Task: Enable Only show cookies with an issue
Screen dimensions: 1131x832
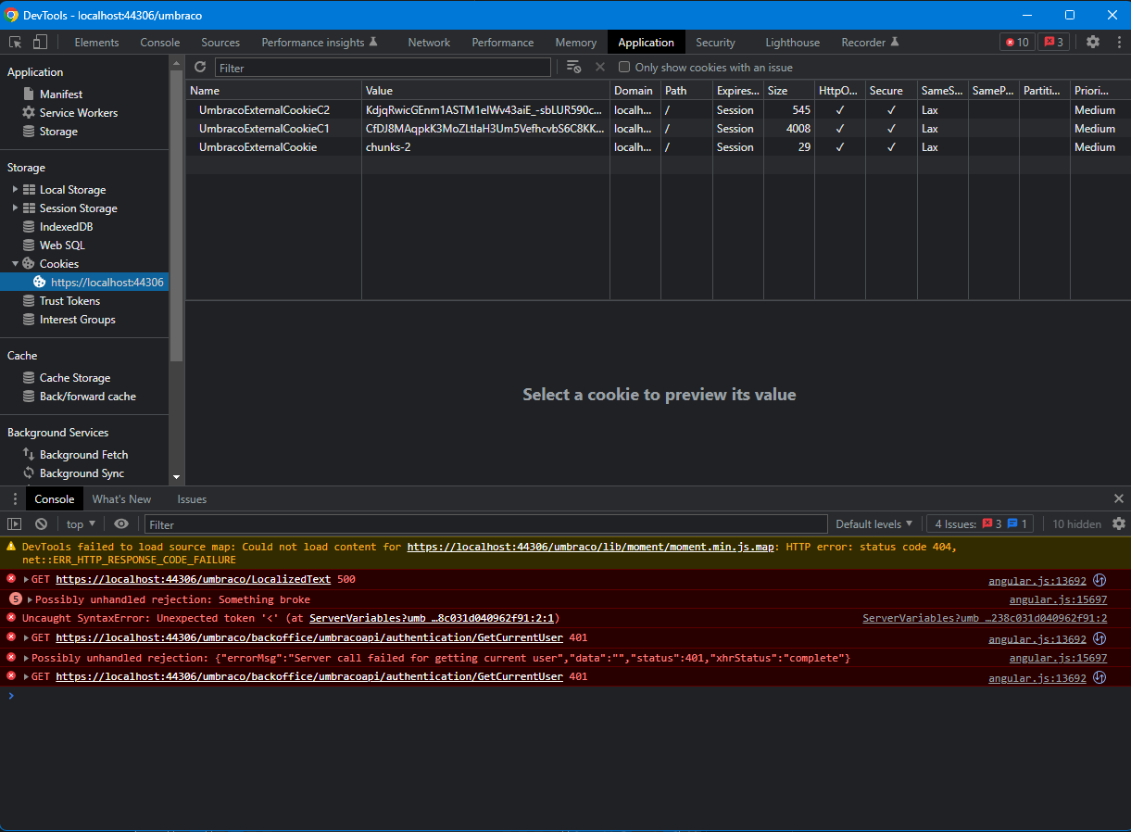Action: coord(624,67)
